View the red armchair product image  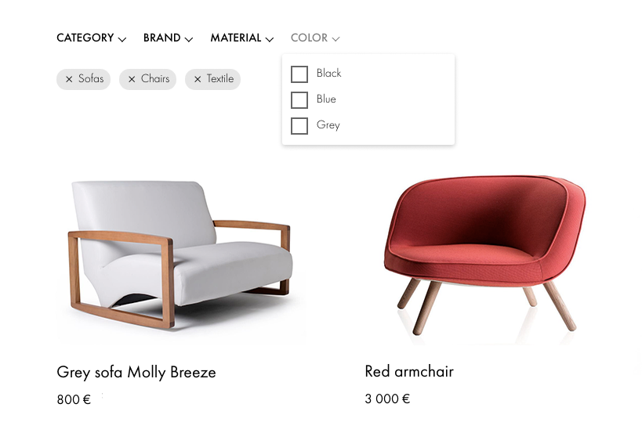click(484, 255)
